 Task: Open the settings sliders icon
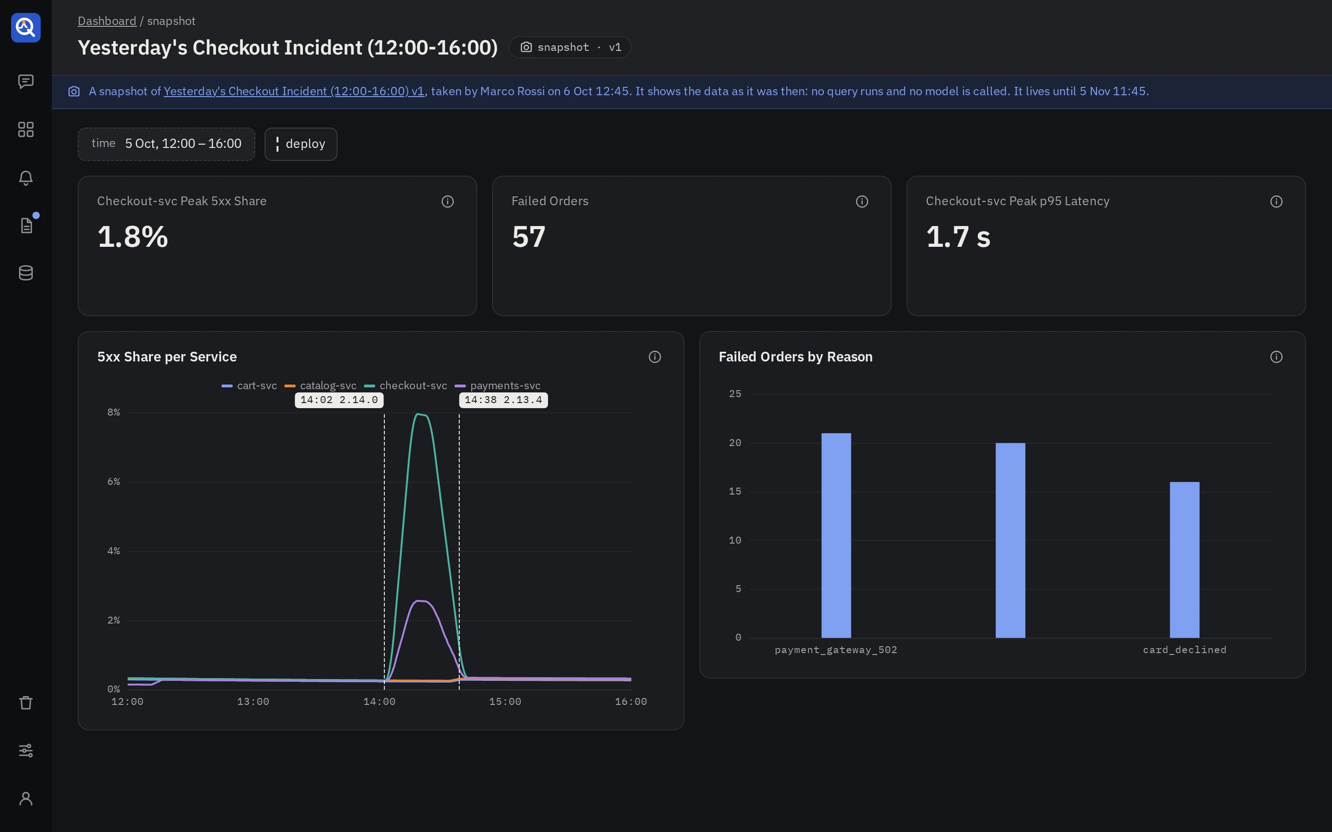tap(26, 751)
